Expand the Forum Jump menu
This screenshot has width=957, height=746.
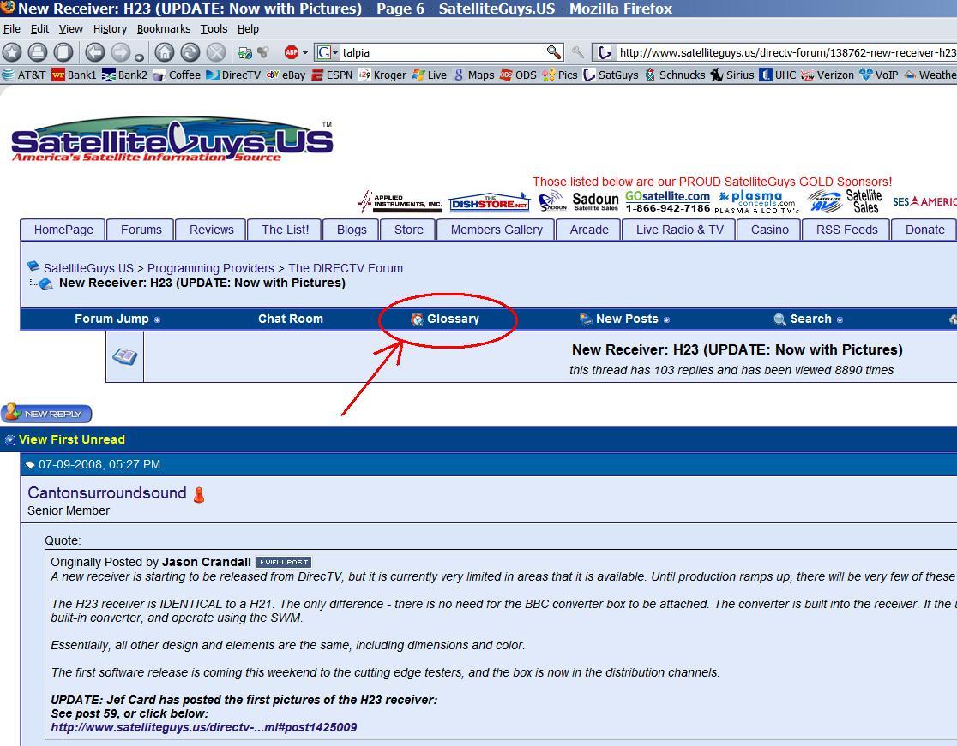click(x=117, y=319)
